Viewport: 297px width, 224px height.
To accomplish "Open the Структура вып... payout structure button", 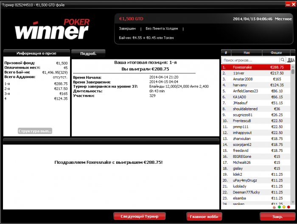I will pyautogui.click(x=35, y=131).
